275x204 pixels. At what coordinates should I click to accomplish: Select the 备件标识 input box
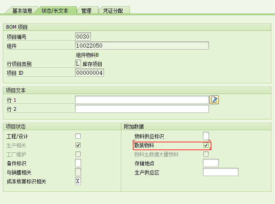[78, 163]
